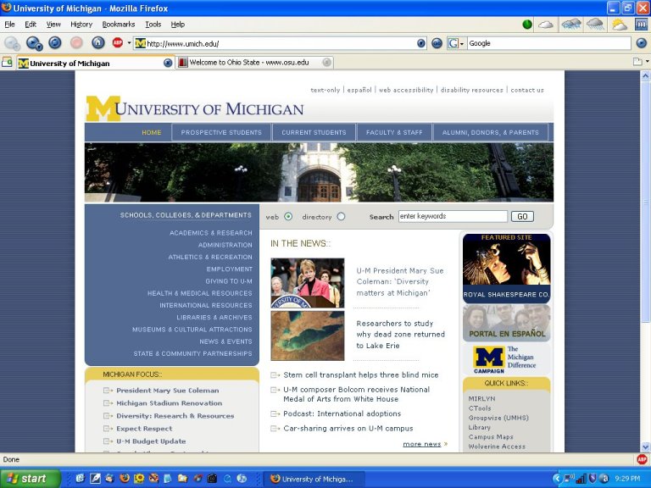Click the GO search button
The height and width of the screenshot is (488, 651).
click(522, 217)
